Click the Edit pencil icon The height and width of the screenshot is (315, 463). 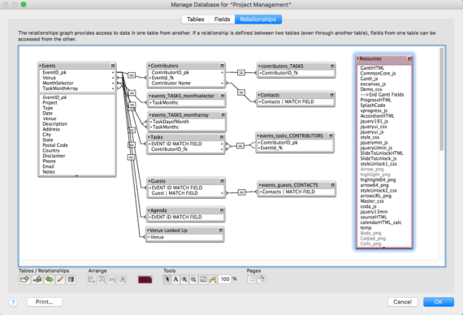(60, 279)
